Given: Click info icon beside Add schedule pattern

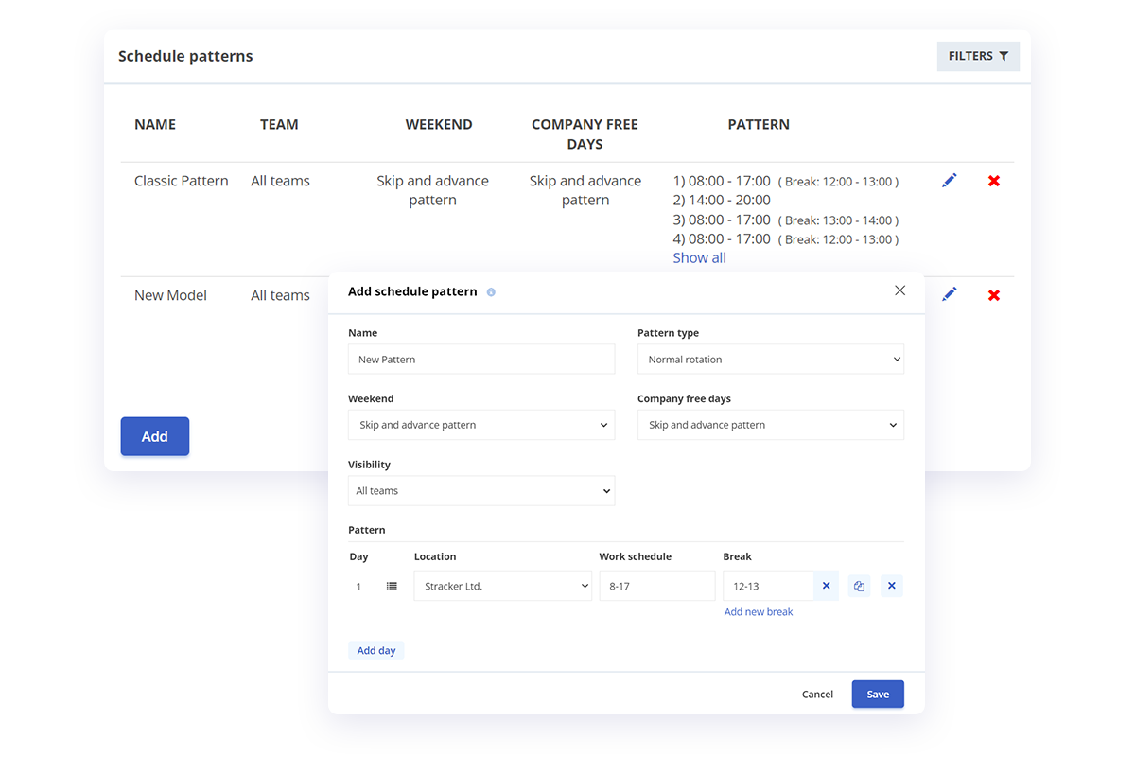Looking at the screenshot, I should [x=491, y=292].
